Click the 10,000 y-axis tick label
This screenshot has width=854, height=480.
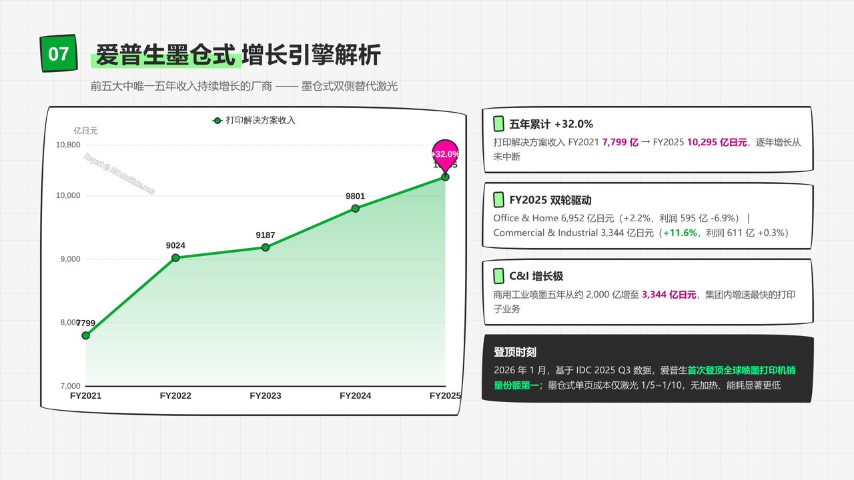click(x=67, y=195)
